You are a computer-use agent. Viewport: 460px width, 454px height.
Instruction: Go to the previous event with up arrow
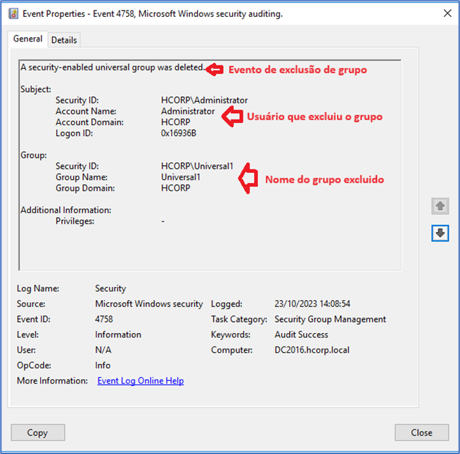point(440,206)
